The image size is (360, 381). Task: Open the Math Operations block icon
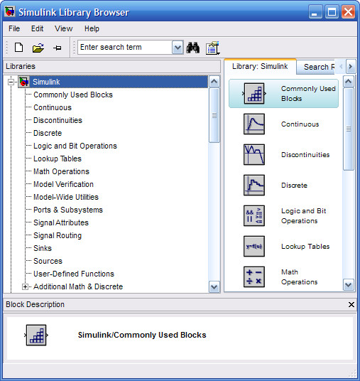pyautogui.click(x=254, y=277)
